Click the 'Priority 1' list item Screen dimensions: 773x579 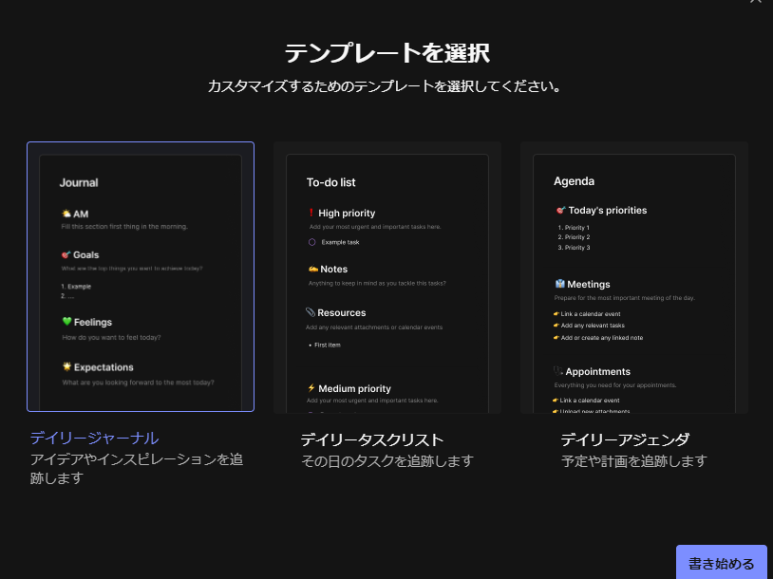click(x=574, y=228)
